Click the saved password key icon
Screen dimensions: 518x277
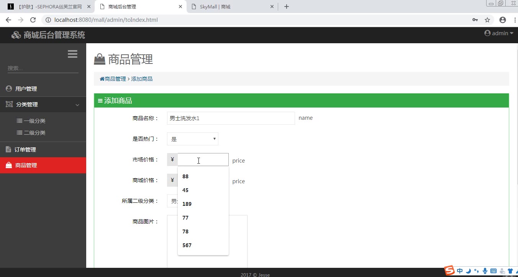(475, 20)
